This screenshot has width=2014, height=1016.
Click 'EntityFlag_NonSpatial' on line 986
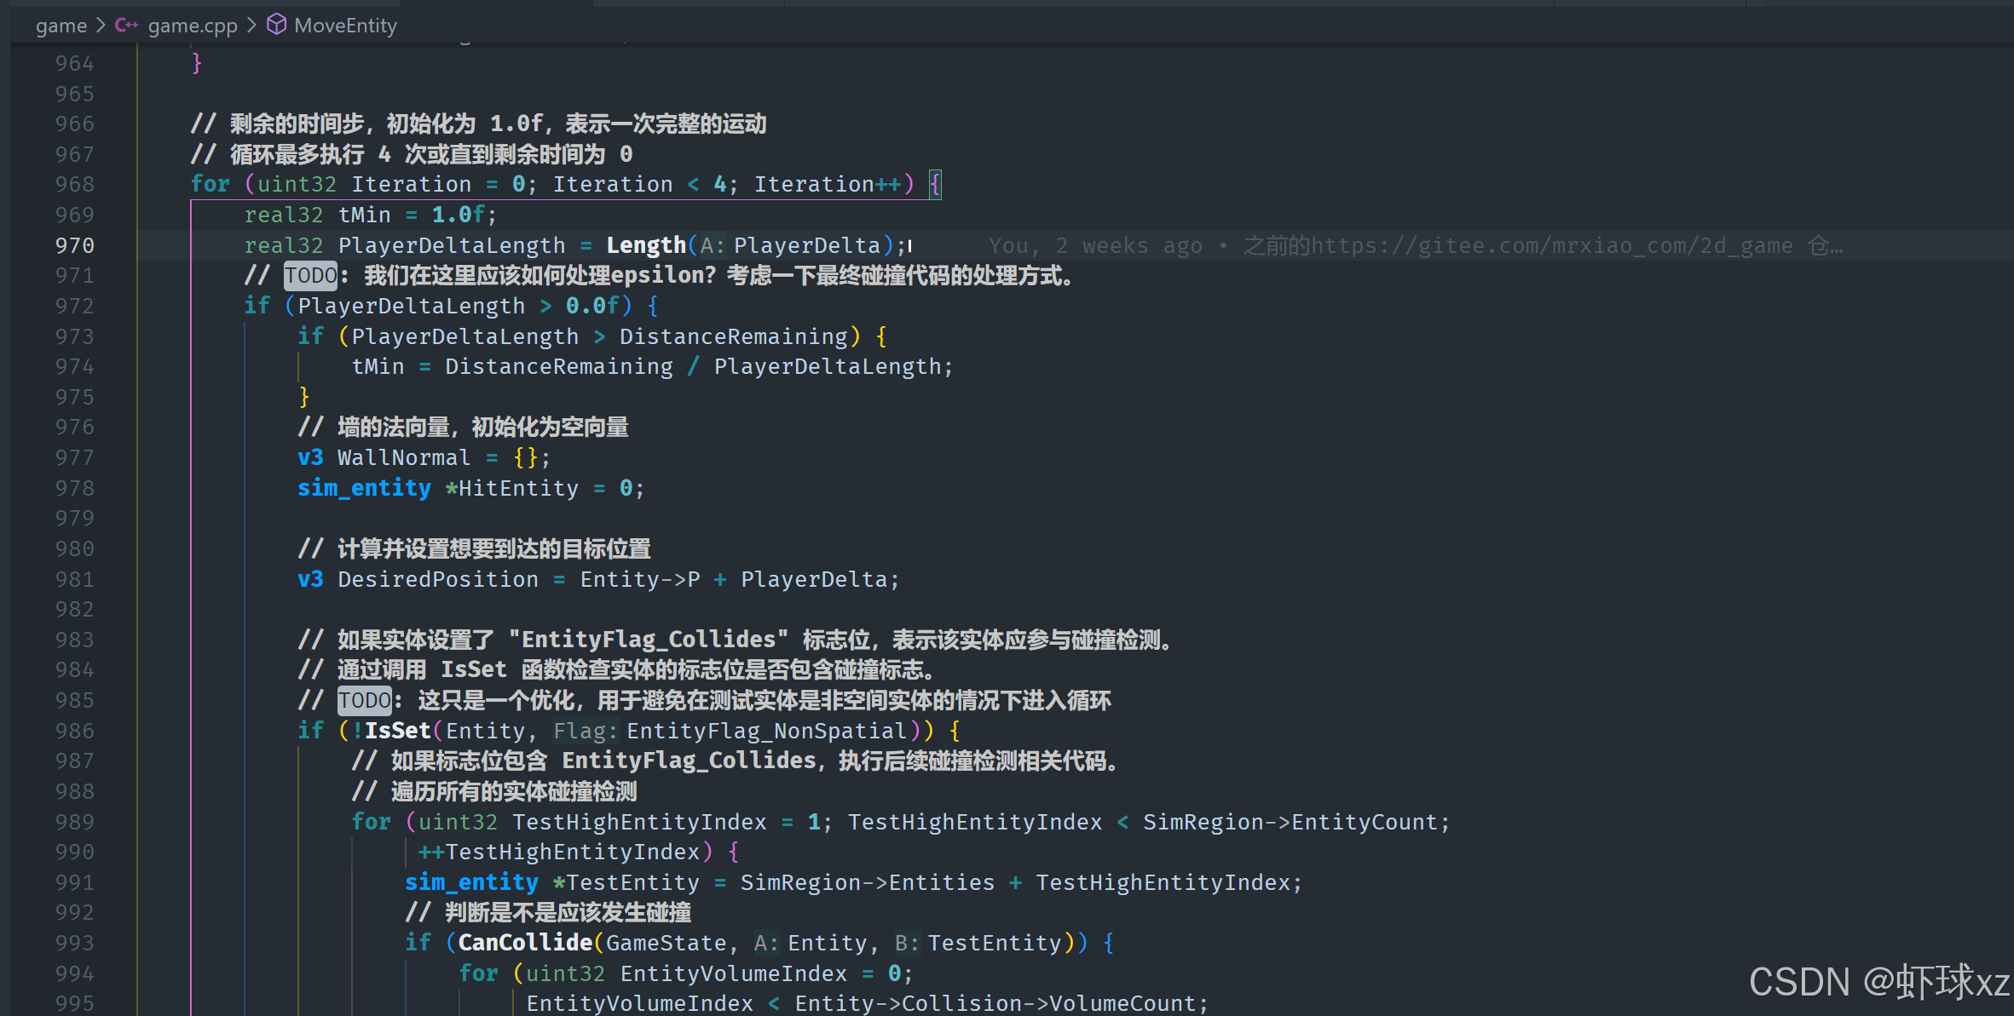(767, 731)
